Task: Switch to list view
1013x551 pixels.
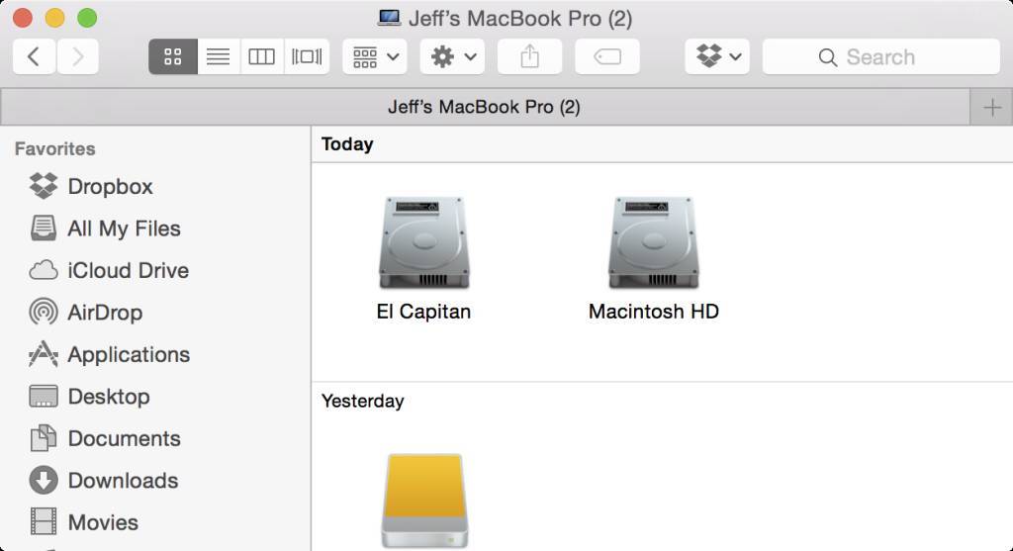Action: 219,56
